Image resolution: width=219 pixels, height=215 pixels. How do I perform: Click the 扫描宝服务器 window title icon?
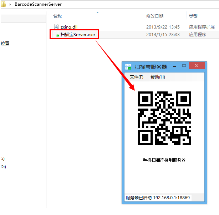[128, 67]
